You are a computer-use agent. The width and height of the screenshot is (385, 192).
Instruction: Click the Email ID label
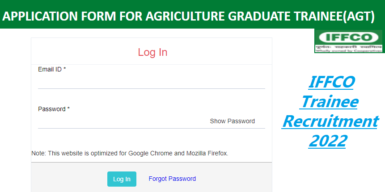[x=52, y=69]
